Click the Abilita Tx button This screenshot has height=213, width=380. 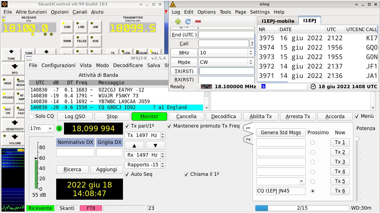point(261,116)
